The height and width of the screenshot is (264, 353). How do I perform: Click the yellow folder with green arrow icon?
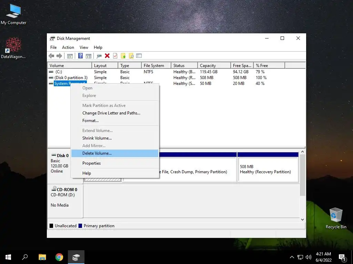(x=123, y=56)
